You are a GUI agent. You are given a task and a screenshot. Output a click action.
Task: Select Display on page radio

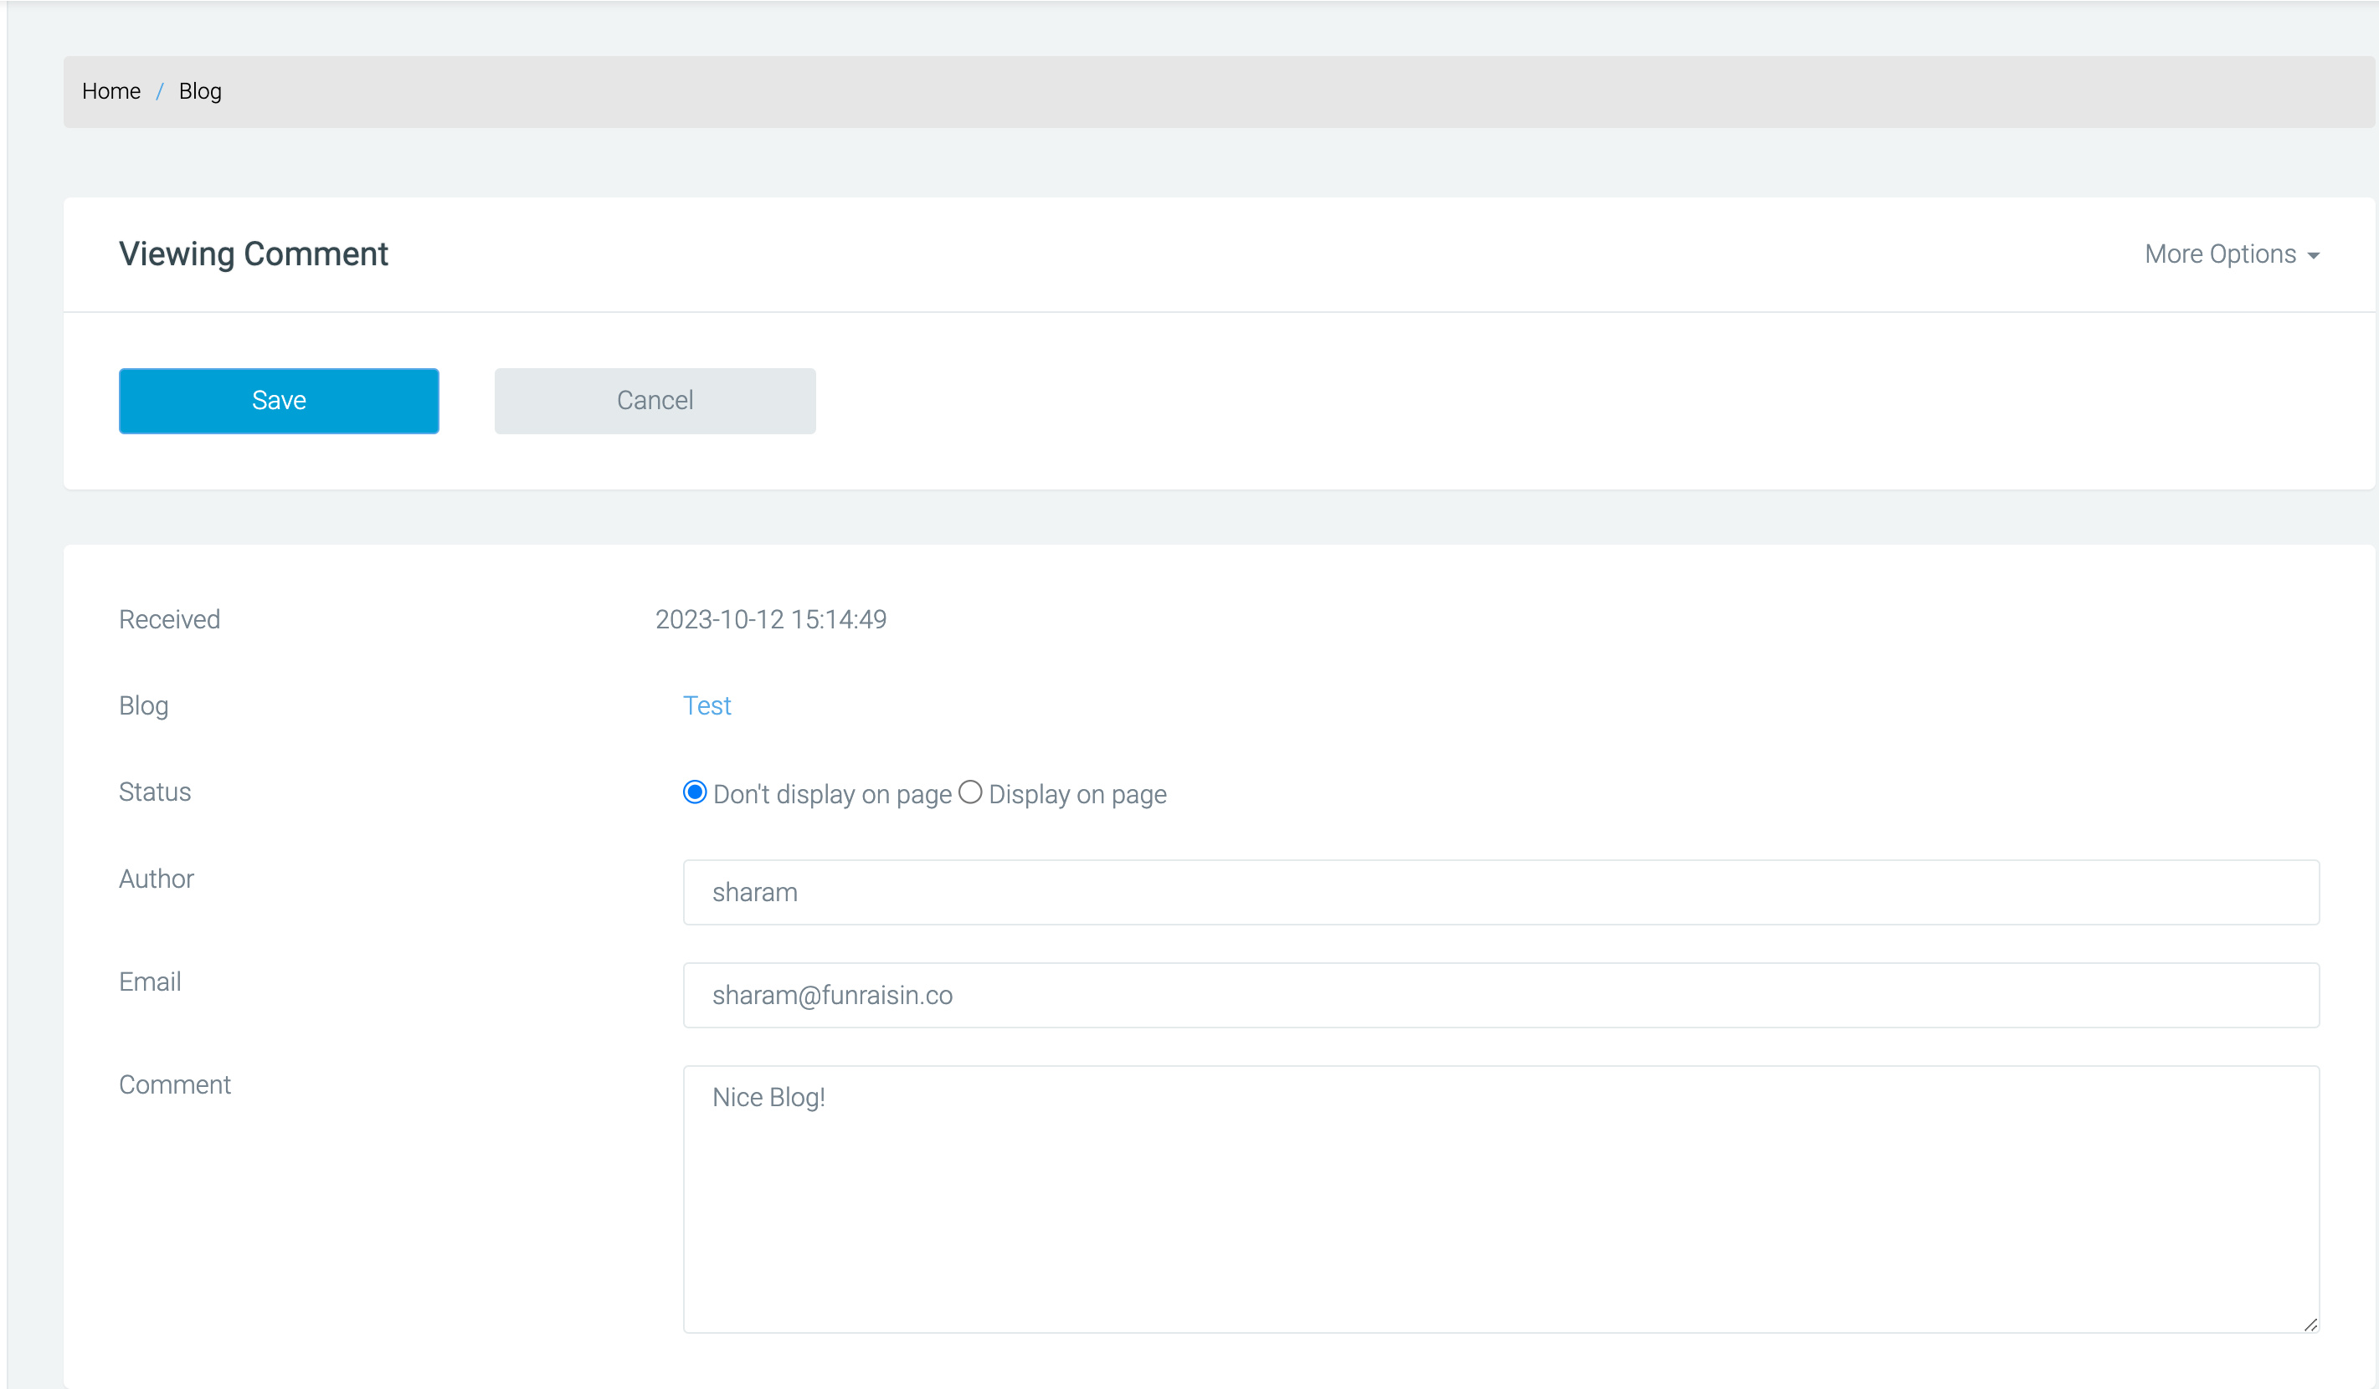(x=970, y=792)
